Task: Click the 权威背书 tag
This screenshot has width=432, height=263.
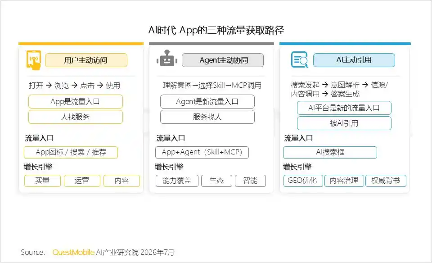Action: 386,181
